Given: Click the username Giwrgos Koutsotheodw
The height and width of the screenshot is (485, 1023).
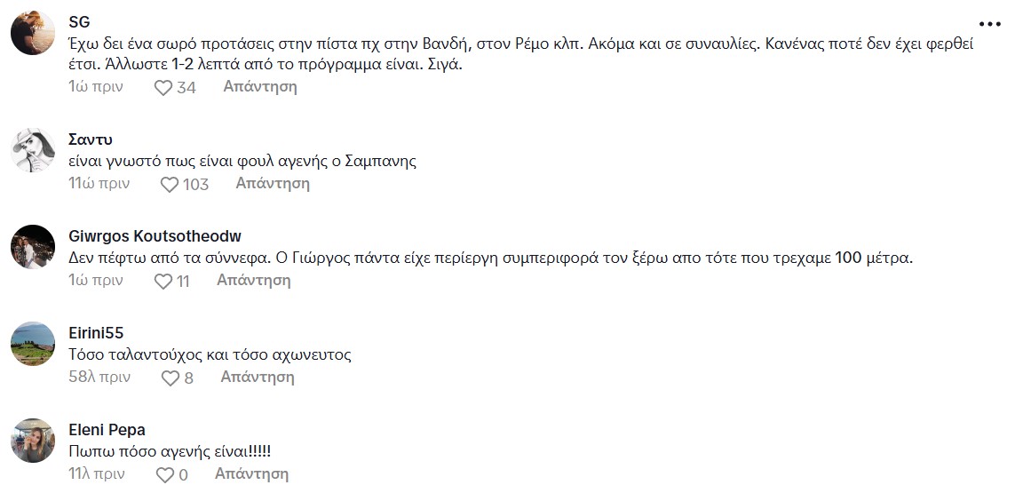Looking at the screenshot, I should coord(155,236).
